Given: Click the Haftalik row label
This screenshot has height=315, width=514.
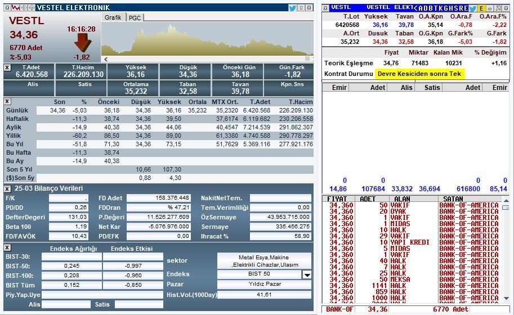Looking at the screenshot, I should (17, 119).
